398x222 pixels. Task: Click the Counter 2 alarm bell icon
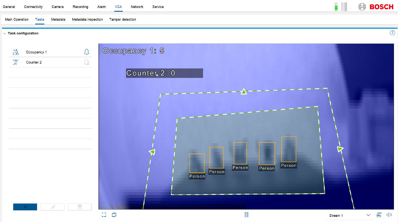click(x=87, y=62)
